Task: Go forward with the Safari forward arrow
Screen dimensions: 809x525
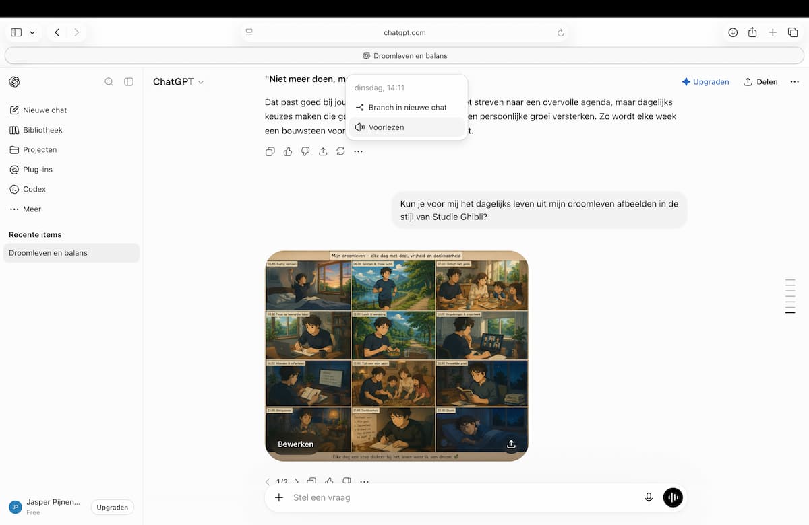Action: click(x=76, y=32)
